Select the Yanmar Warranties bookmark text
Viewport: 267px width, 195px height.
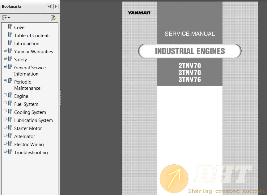pyautogui.click(x=34, y=51)
